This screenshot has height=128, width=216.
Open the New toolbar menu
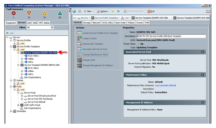(x=89, y=11)
